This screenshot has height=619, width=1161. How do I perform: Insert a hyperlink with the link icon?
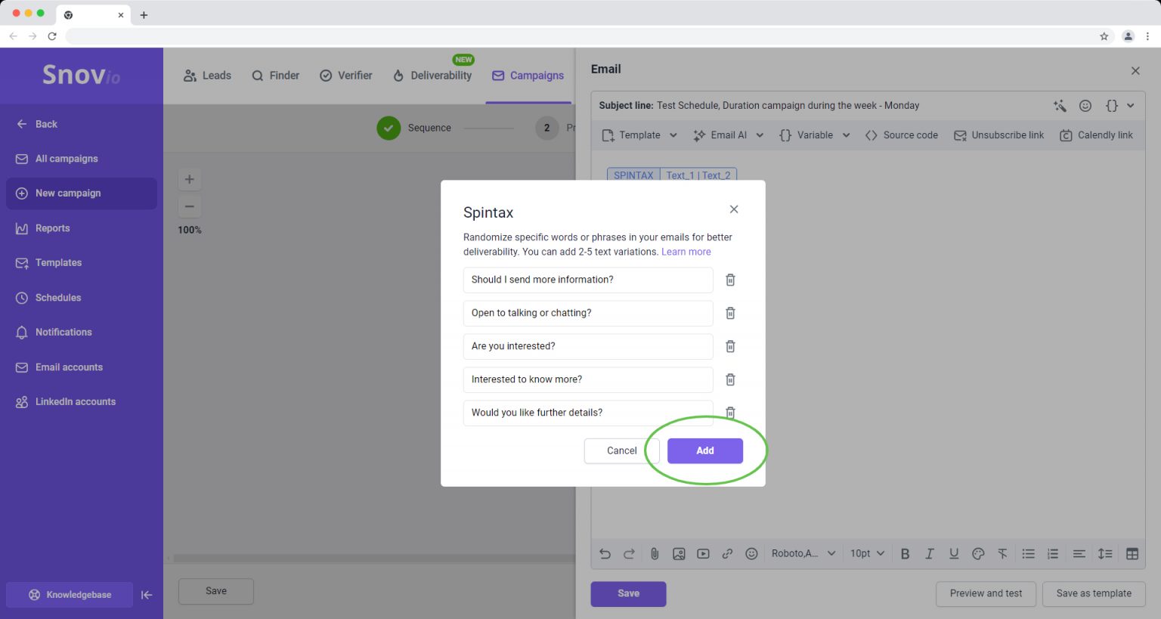coord(727,553)
